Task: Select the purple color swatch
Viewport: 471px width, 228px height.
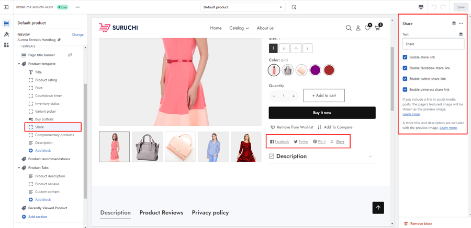Action: [x=315, y=70]
